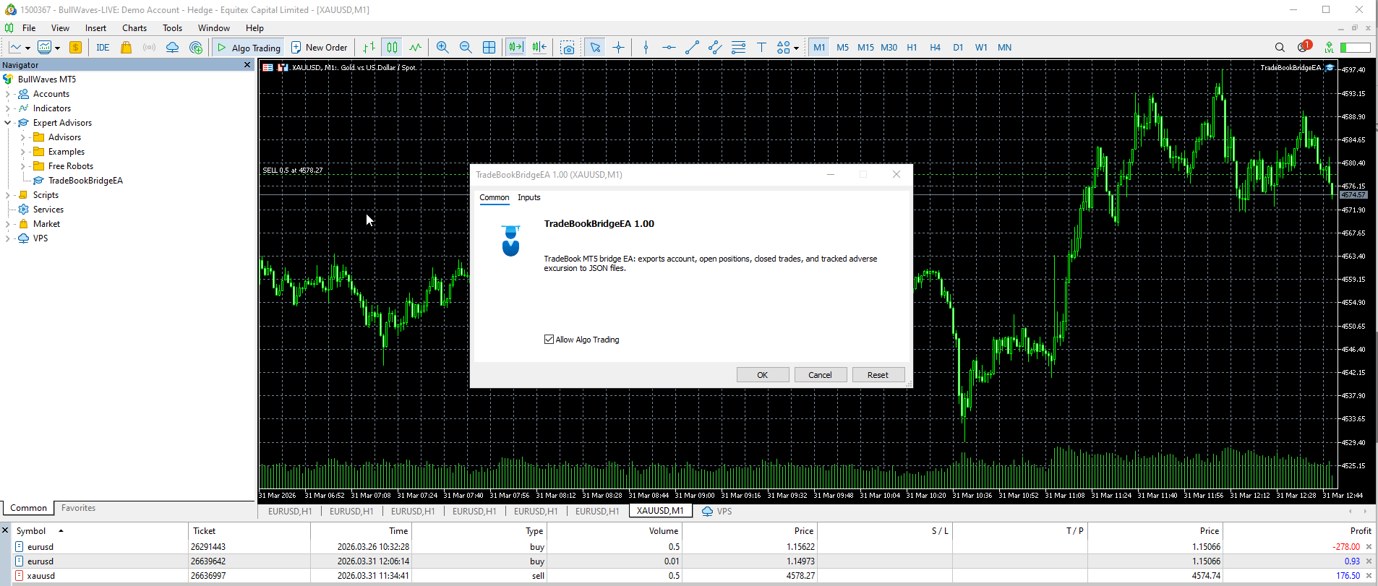Image resolution: width=1378 pixels, height=586 pixels.
Task: Click the green LVL indicator icon
Action: pyautogui.click(x=1329, y=48)
